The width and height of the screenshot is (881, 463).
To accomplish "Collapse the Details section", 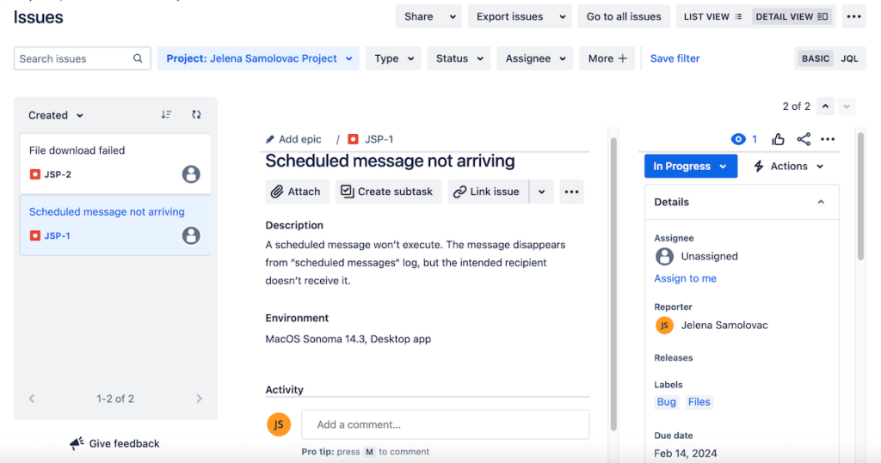I will (821, 202).
